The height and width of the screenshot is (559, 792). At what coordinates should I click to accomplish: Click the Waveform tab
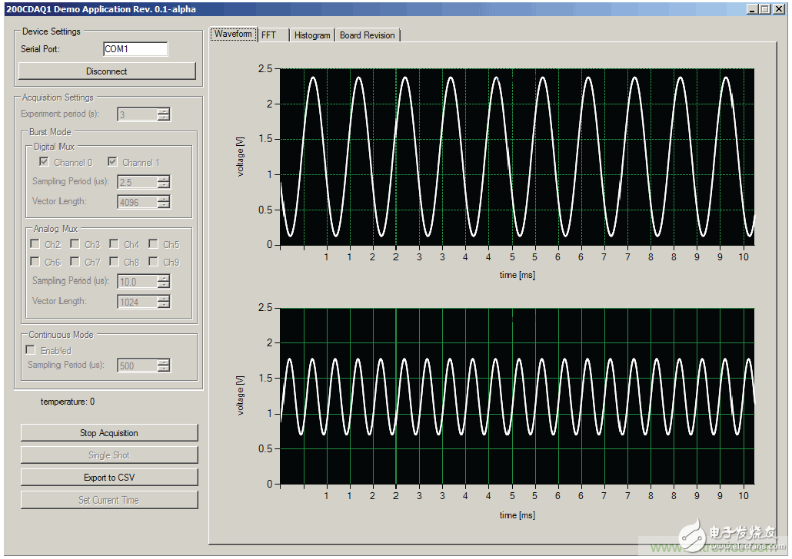(x=233, y=35)
